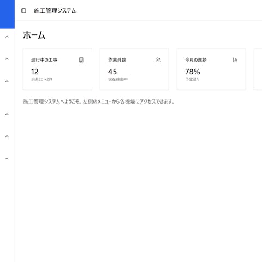The image size is (262, 262).
Task: Click the bar chart icon on 今月の進捗 card
Action: click(x=235, y=60)
